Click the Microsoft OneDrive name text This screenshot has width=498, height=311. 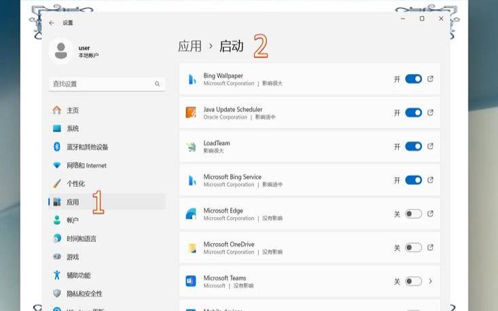pos(229,244)
